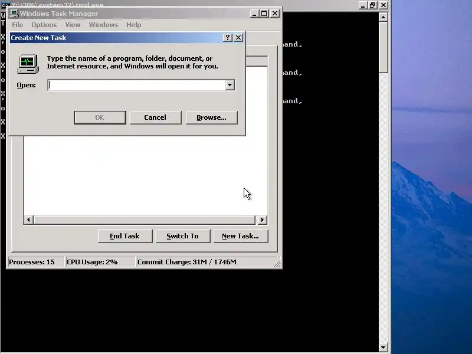Click the computer monitor icon in Create New Task
Viewport: 472px width, 354px height.
point(28,64)
